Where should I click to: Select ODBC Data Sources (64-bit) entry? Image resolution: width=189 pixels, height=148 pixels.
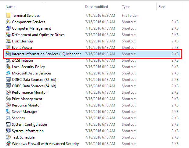pos(34,86)
